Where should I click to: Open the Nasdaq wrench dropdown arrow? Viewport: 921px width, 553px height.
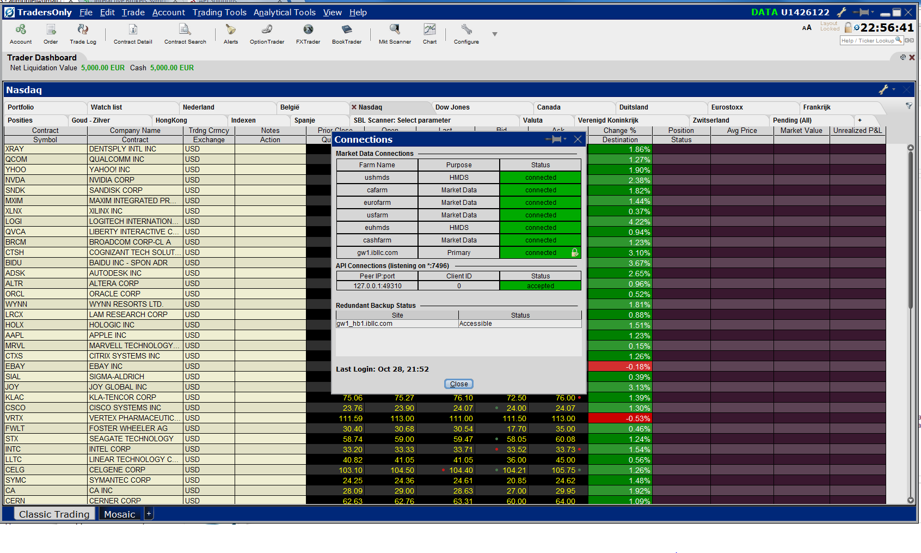(894, 89)
